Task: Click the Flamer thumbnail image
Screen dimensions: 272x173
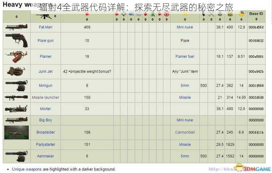Action: point(17,57)
